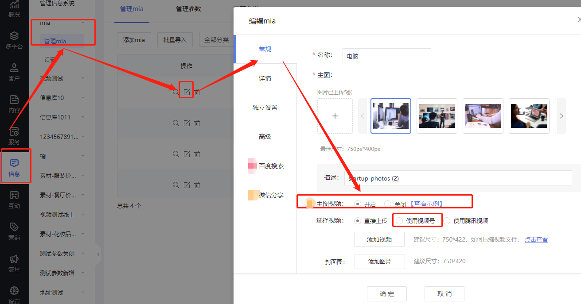Click the edit pencil icon in the first table row

coord(187,92)
